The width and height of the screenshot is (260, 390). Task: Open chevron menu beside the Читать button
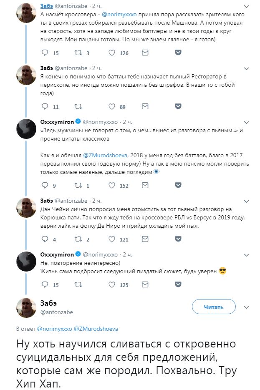coord(247,307)
